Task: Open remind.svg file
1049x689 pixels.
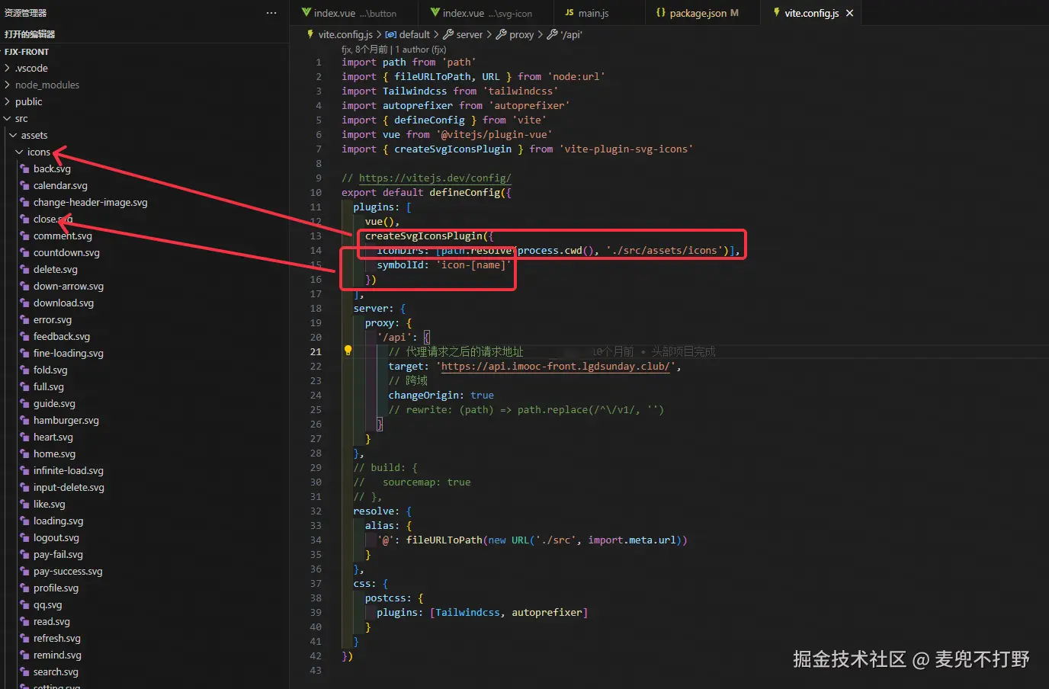Action: click(x=57, y=655)
